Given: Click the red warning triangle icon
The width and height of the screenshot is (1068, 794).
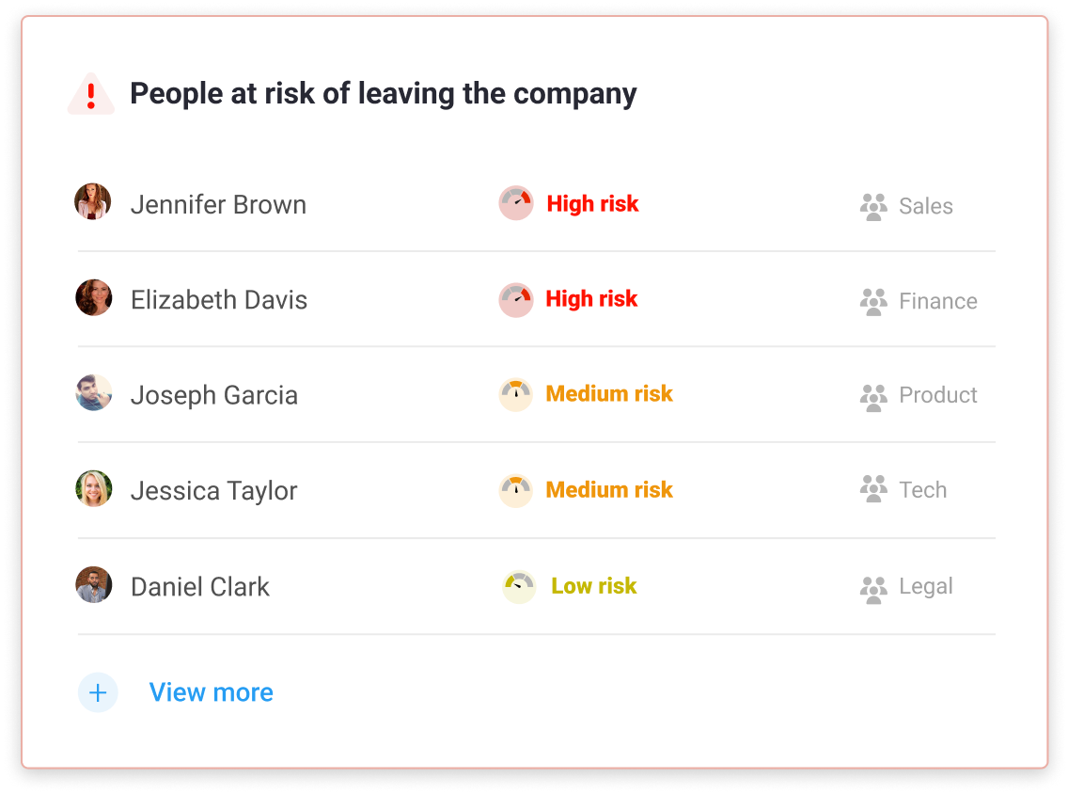Looking at the screenshot, I should 91,96.
